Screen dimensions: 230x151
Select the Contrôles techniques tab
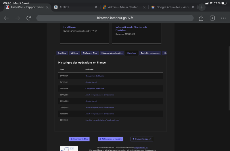coord(150,53)
